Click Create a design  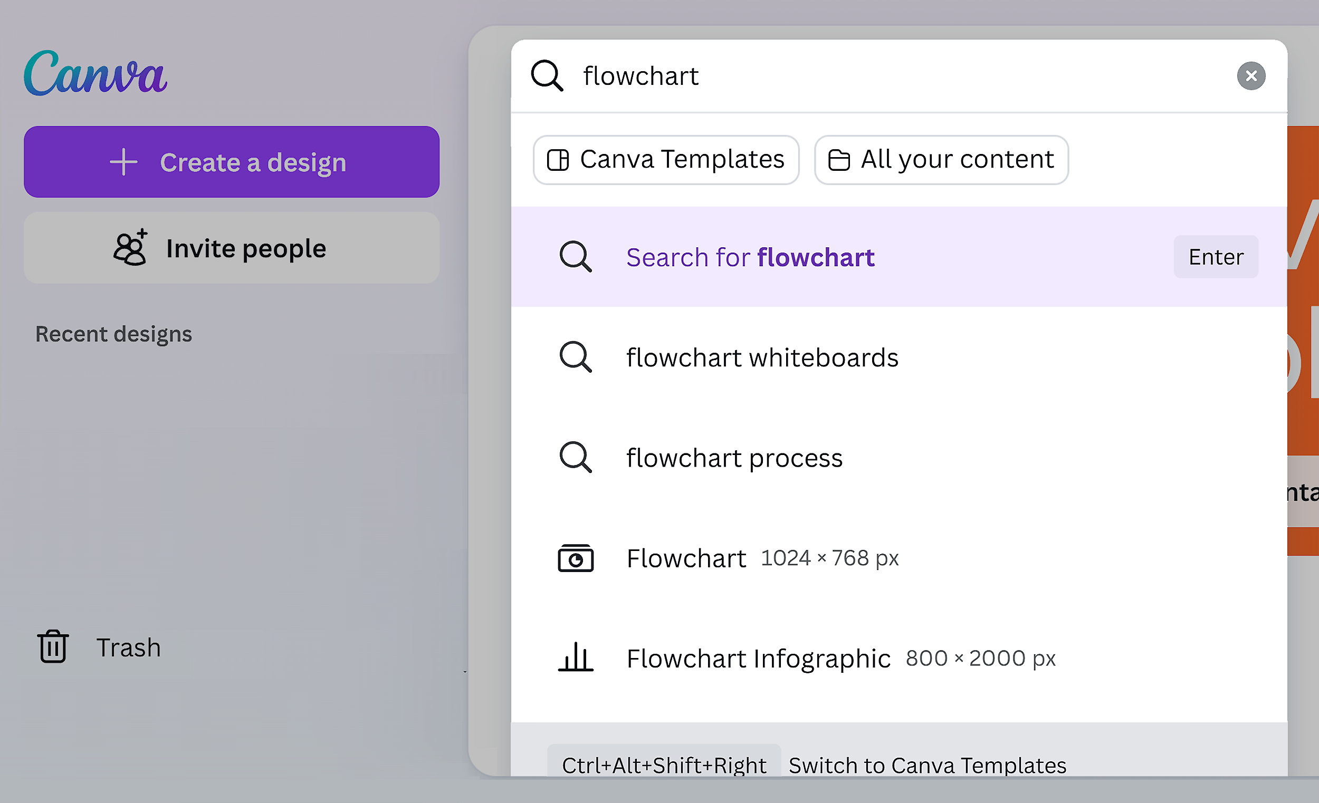click(x=231, y=161)
